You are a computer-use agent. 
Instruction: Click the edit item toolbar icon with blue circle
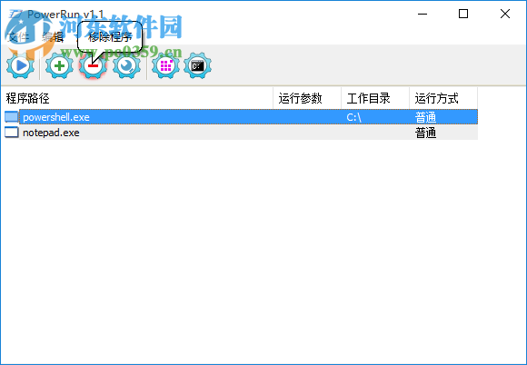[126, 65]
